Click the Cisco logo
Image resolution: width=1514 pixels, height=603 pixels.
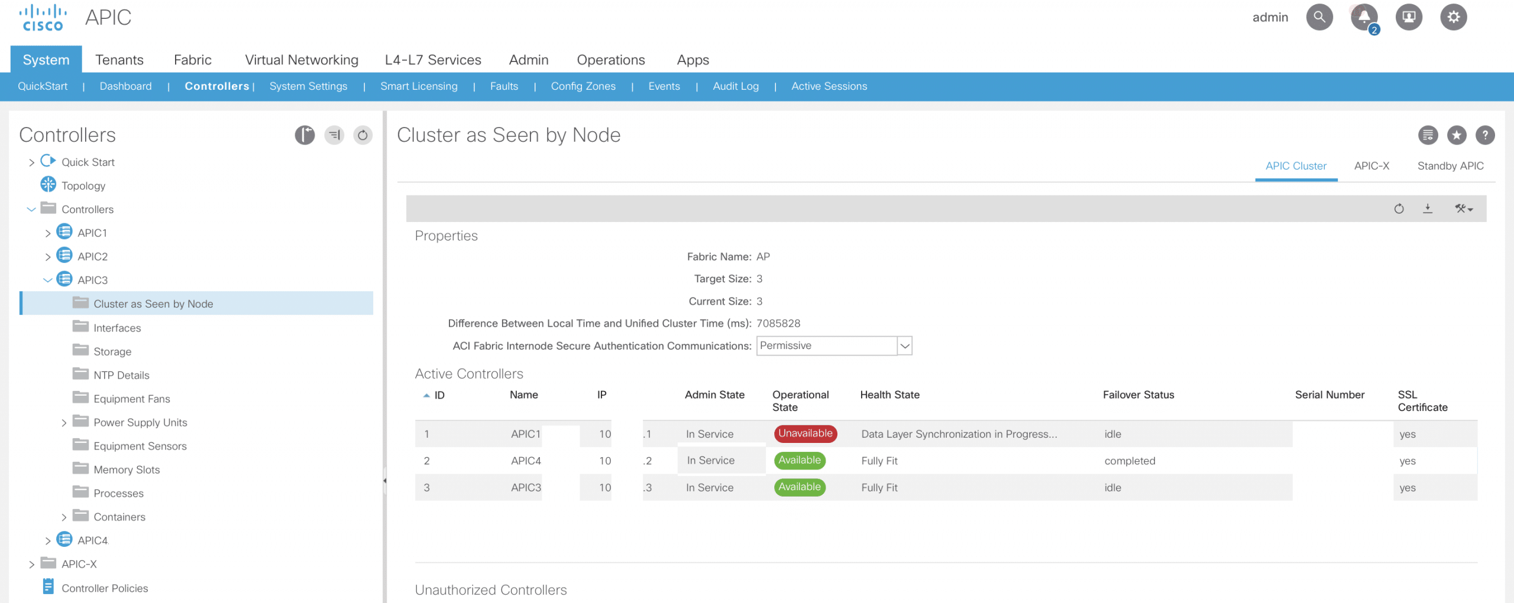click(43, 18)
